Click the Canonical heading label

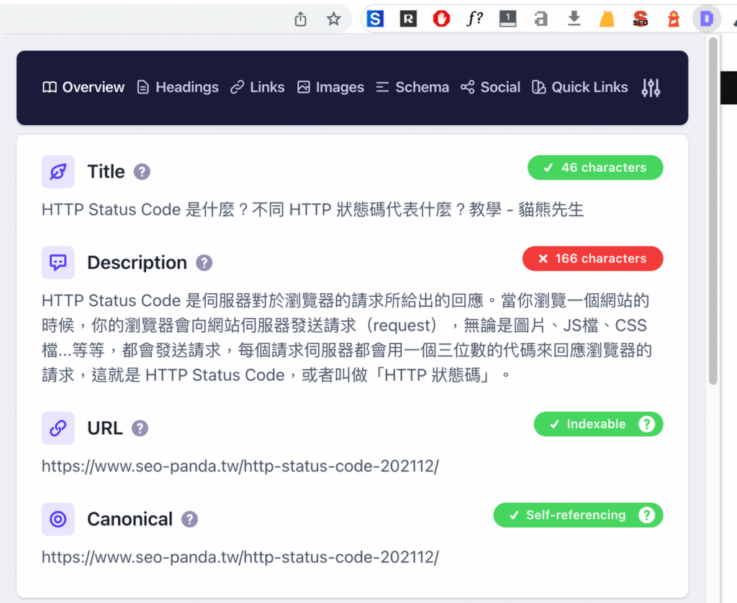pyautogui.click(x=130, y=519)
